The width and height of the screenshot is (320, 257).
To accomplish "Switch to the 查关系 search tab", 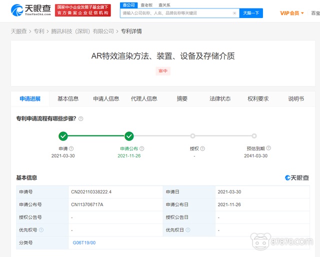I will (164, 4).
